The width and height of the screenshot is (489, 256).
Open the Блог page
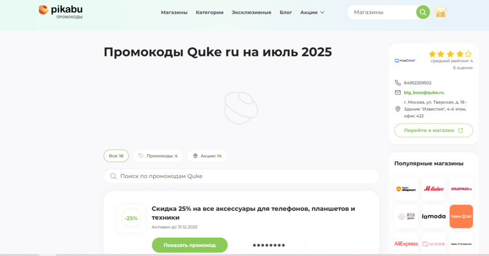(286, 13)
